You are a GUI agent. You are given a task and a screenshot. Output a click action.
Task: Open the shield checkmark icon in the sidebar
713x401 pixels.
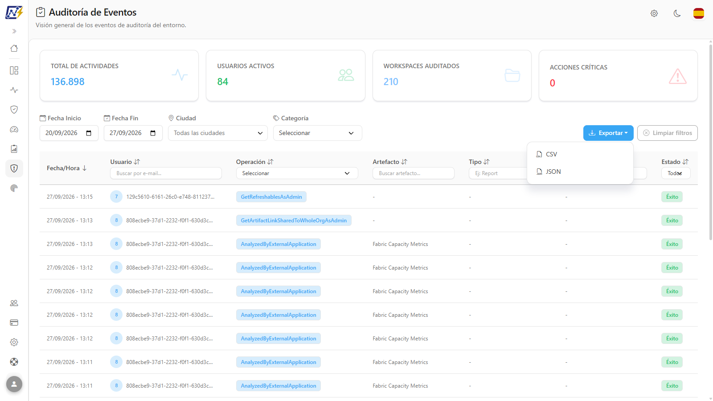14,110
